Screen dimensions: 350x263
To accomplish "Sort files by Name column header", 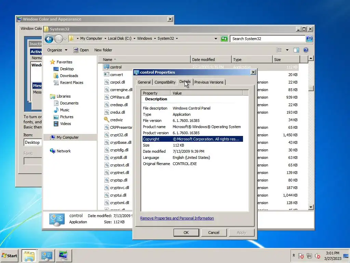I will pos(144,60).
